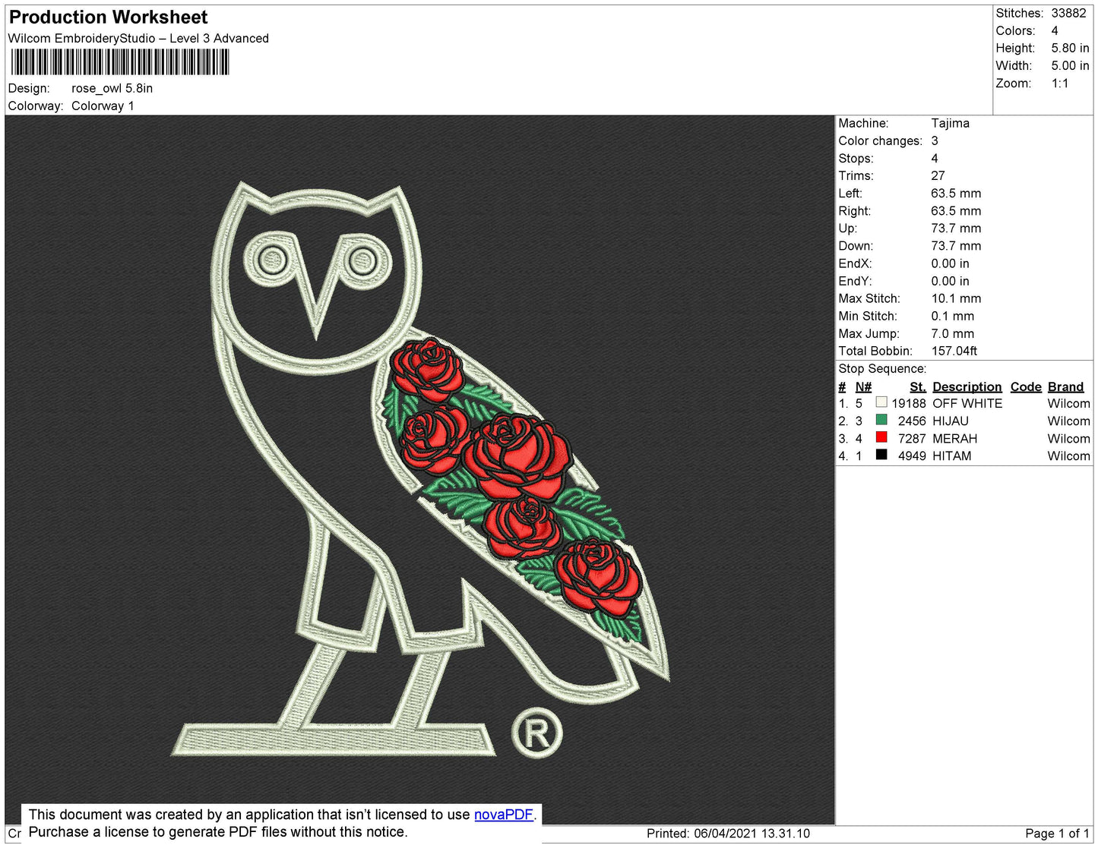Click the 'Production Worksheet' title
The width and height of the screenshot is (1098, 848).
[108, 17]
